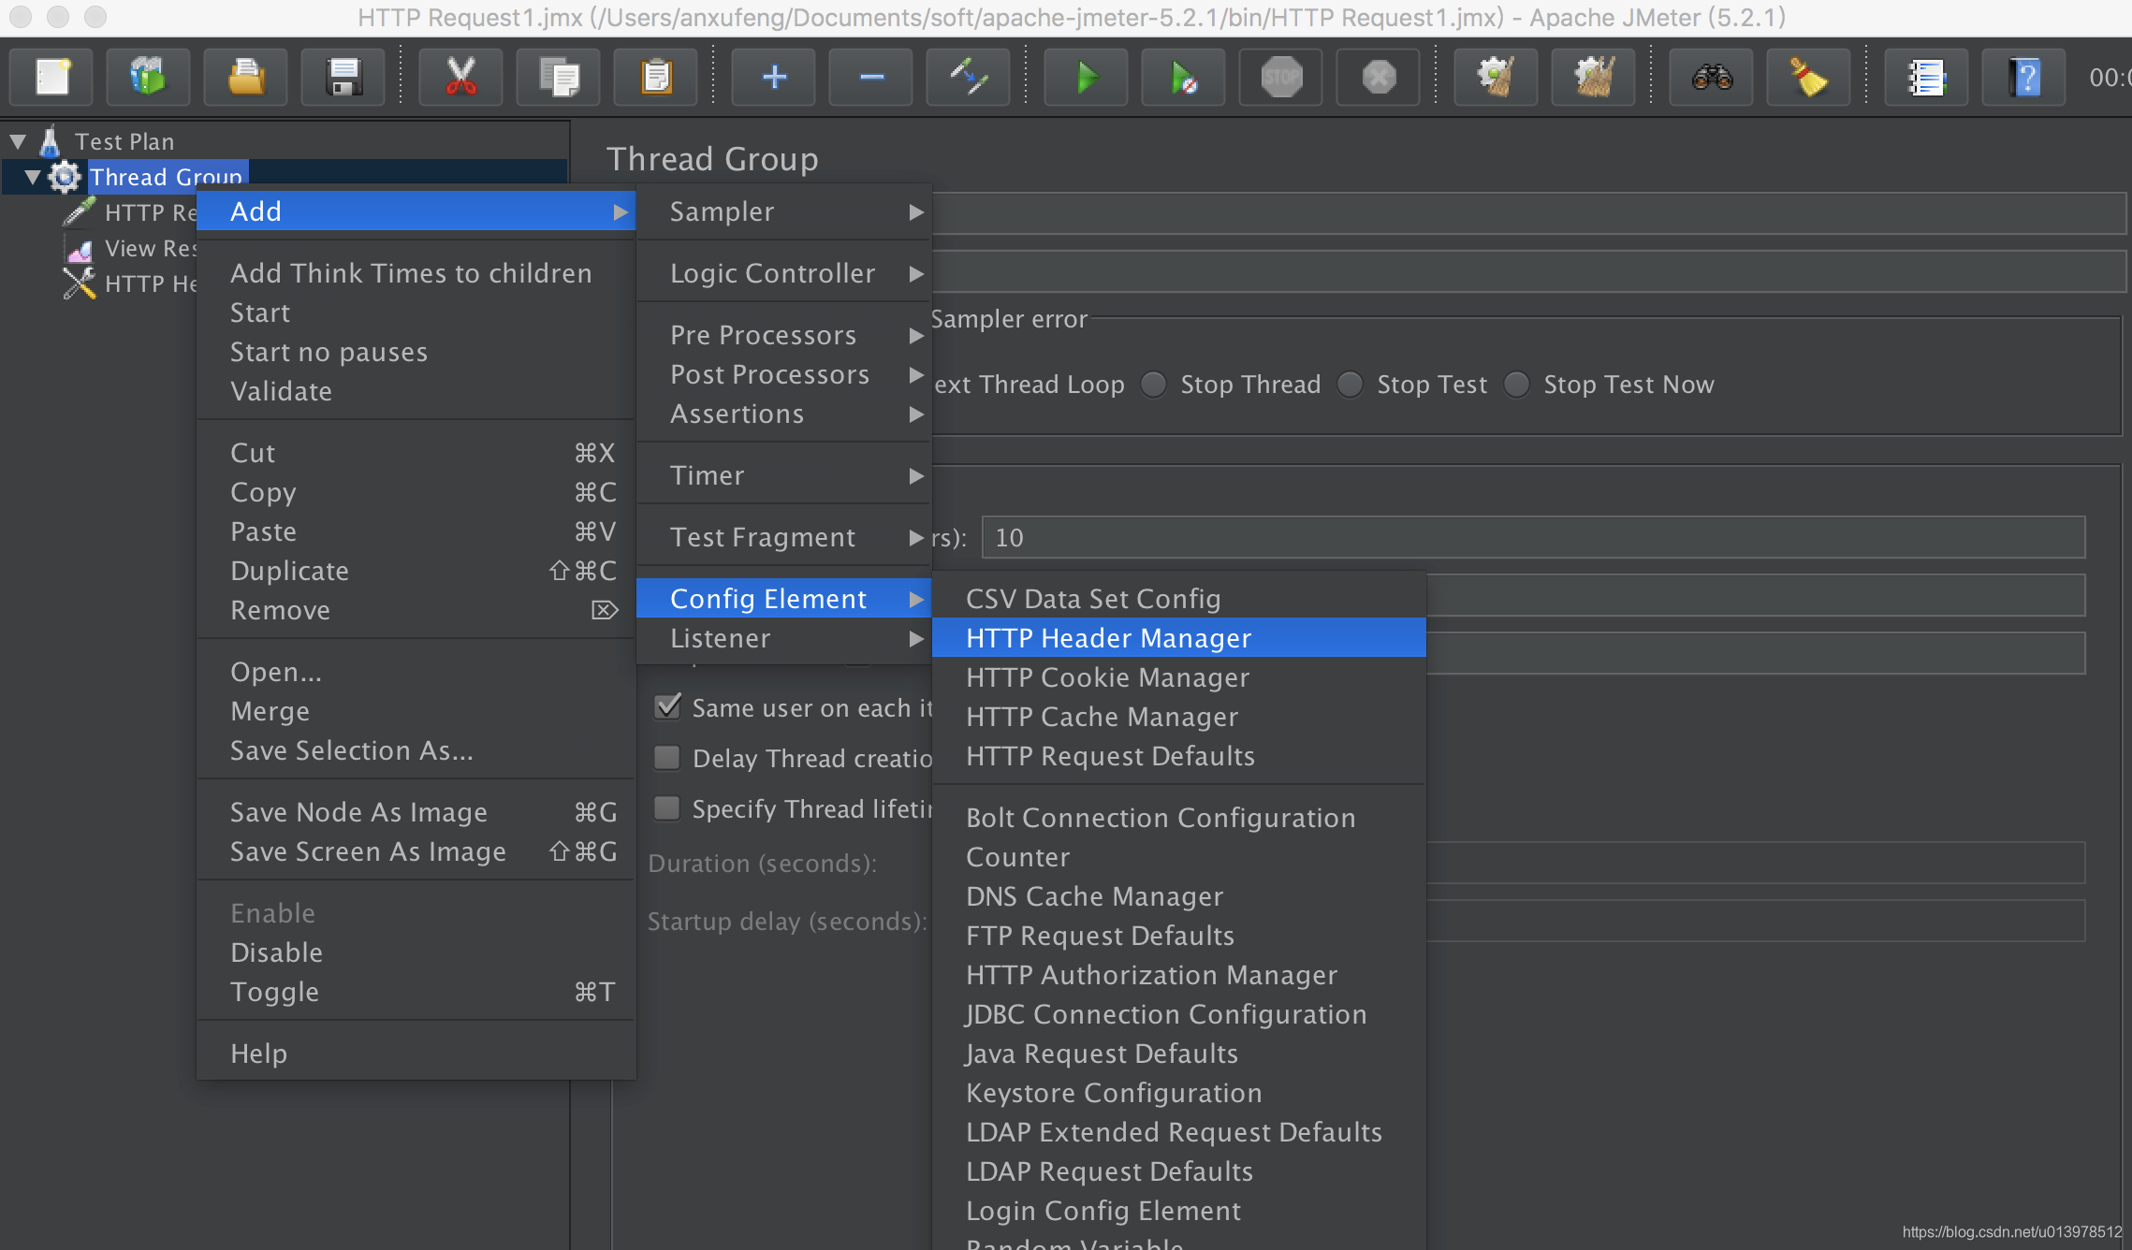Image resolution: width=2132 pixels, height=1250 pixels.
Task: Click the binoculars Search icon
Action: pos(1712,78)
